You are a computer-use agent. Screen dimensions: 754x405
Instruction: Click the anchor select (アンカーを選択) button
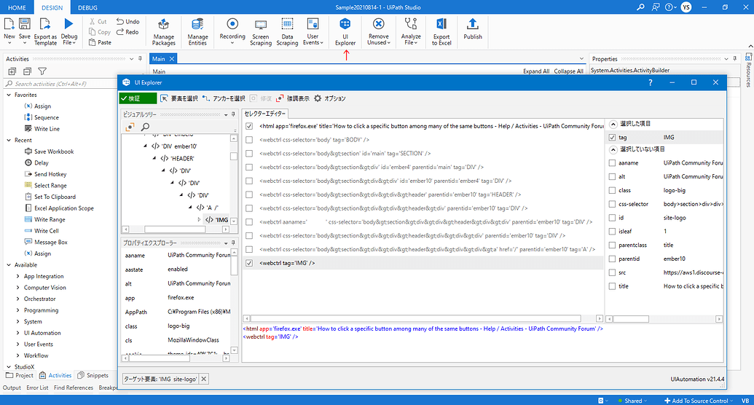(x=224, y=98)
